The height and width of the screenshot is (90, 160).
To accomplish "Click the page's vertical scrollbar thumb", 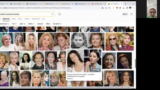I will (x=135, y=63).
